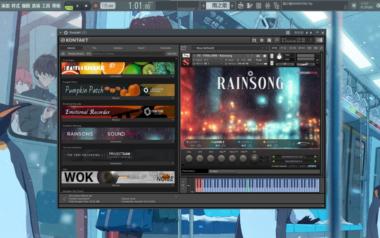Expand Soundiron Rainsong Instruments dropdown
380x238 pixels.
(173, 142)
